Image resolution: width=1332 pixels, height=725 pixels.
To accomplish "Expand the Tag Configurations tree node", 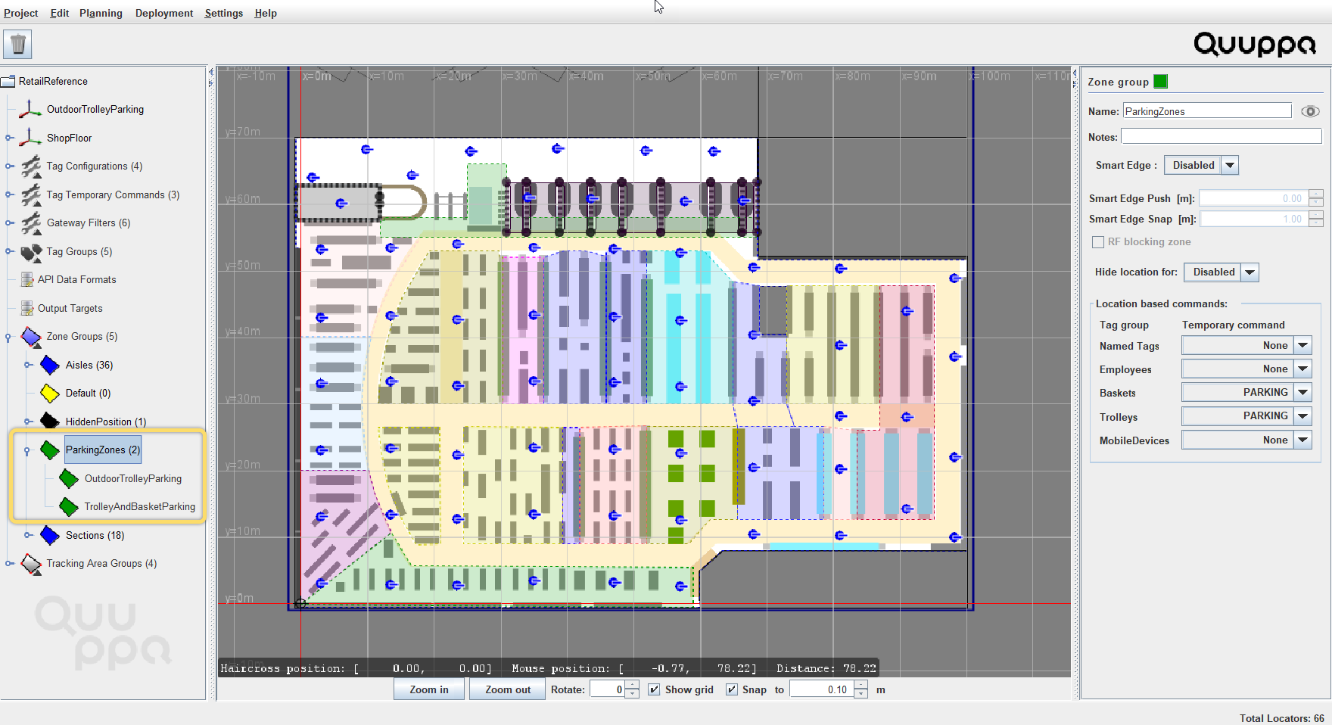I will click(9, 166).
